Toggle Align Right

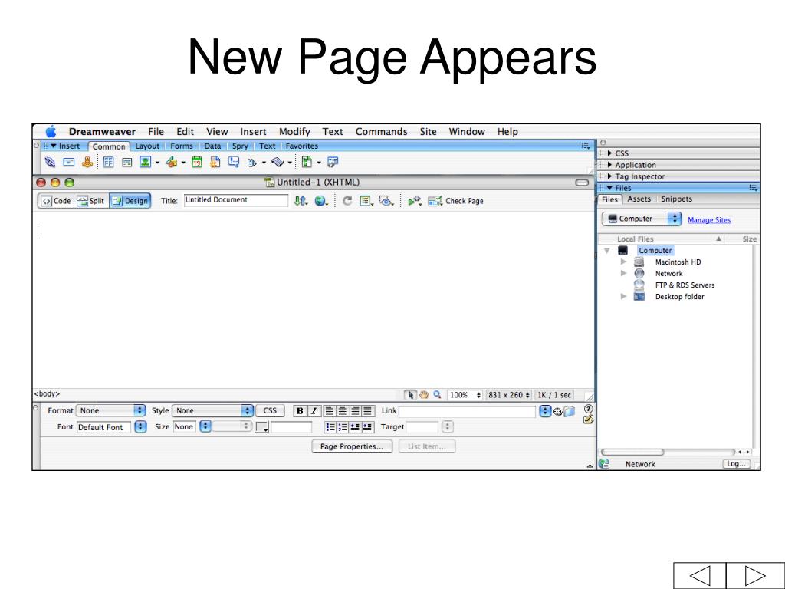pos(355,411)
